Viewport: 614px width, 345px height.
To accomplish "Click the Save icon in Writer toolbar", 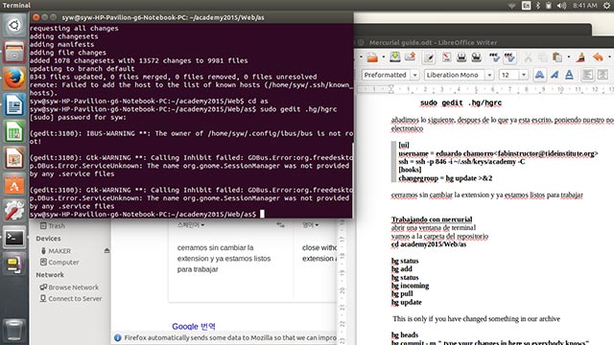I will tap(394, 57).
